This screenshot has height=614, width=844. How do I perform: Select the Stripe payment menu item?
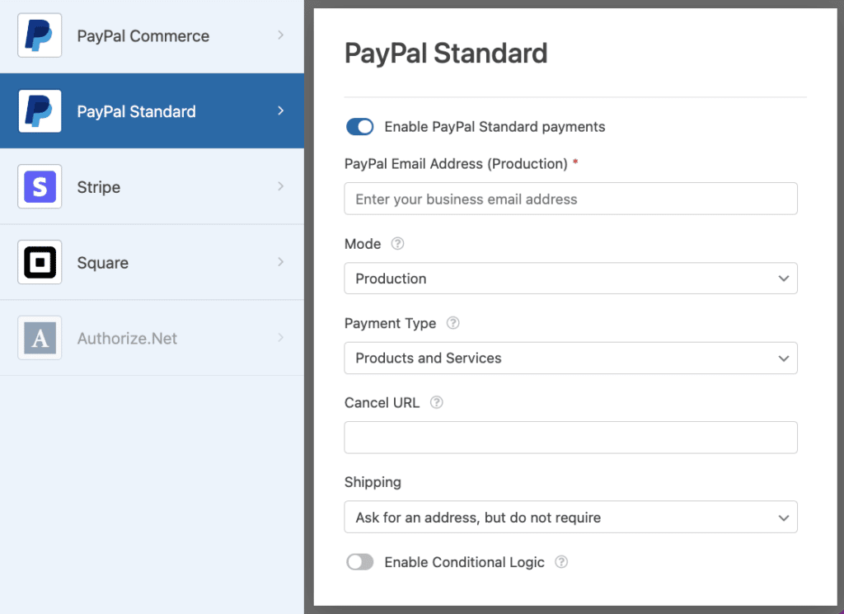point(152,187)
